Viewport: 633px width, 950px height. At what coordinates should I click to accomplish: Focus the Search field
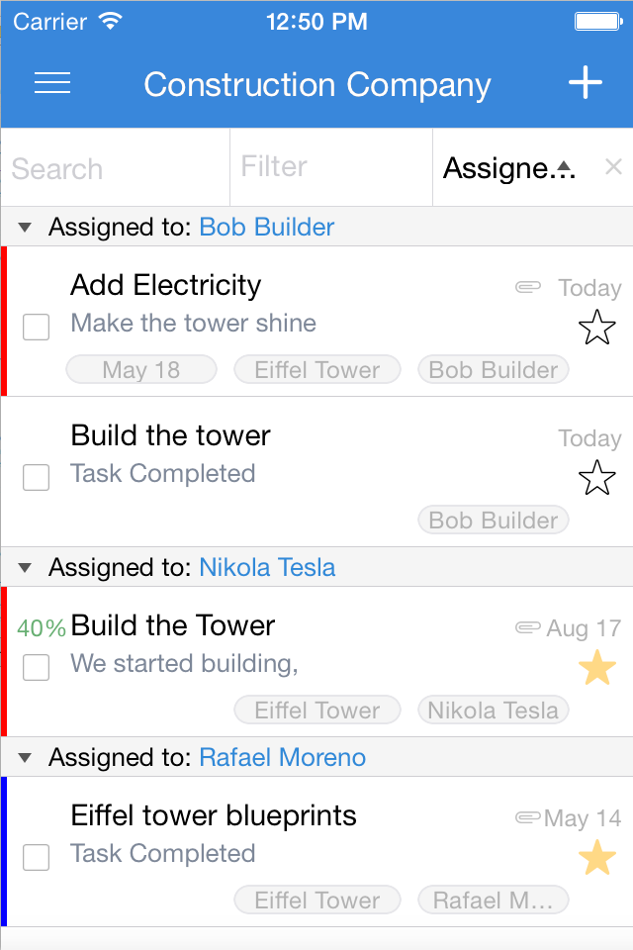point(115,168)
